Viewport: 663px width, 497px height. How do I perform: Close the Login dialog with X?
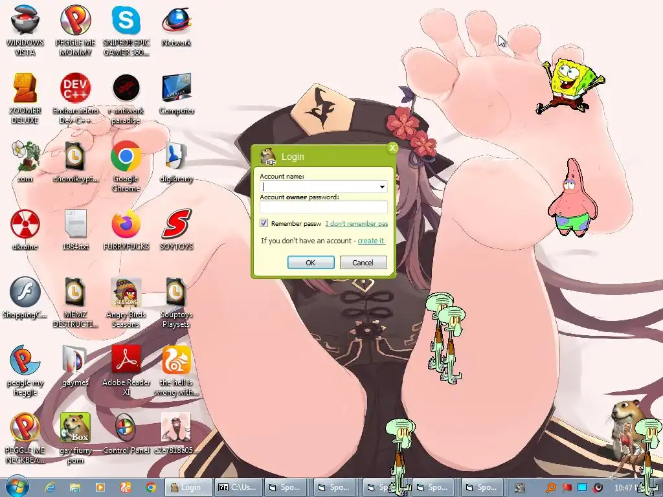click(x=392, y=148)
